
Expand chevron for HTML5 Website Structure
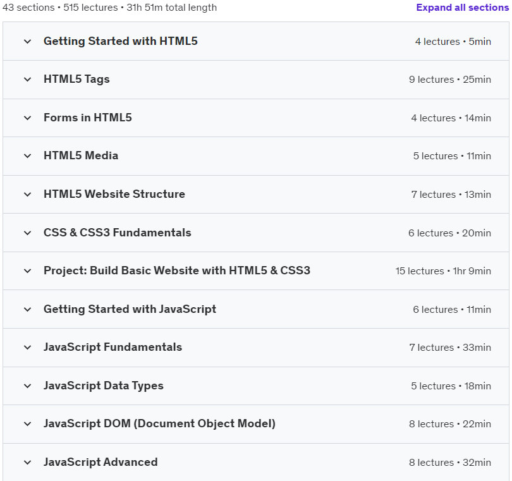pos(27,195)
